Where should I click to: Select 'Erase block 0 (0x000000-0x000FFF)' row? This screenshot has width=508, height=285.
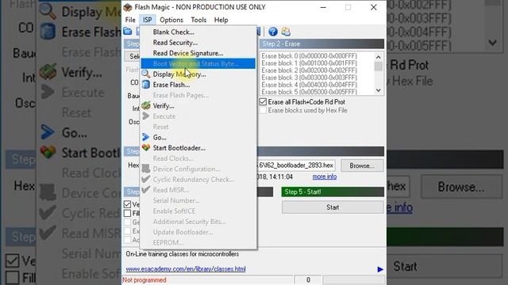pyautogui.click(x=309, y=56)
